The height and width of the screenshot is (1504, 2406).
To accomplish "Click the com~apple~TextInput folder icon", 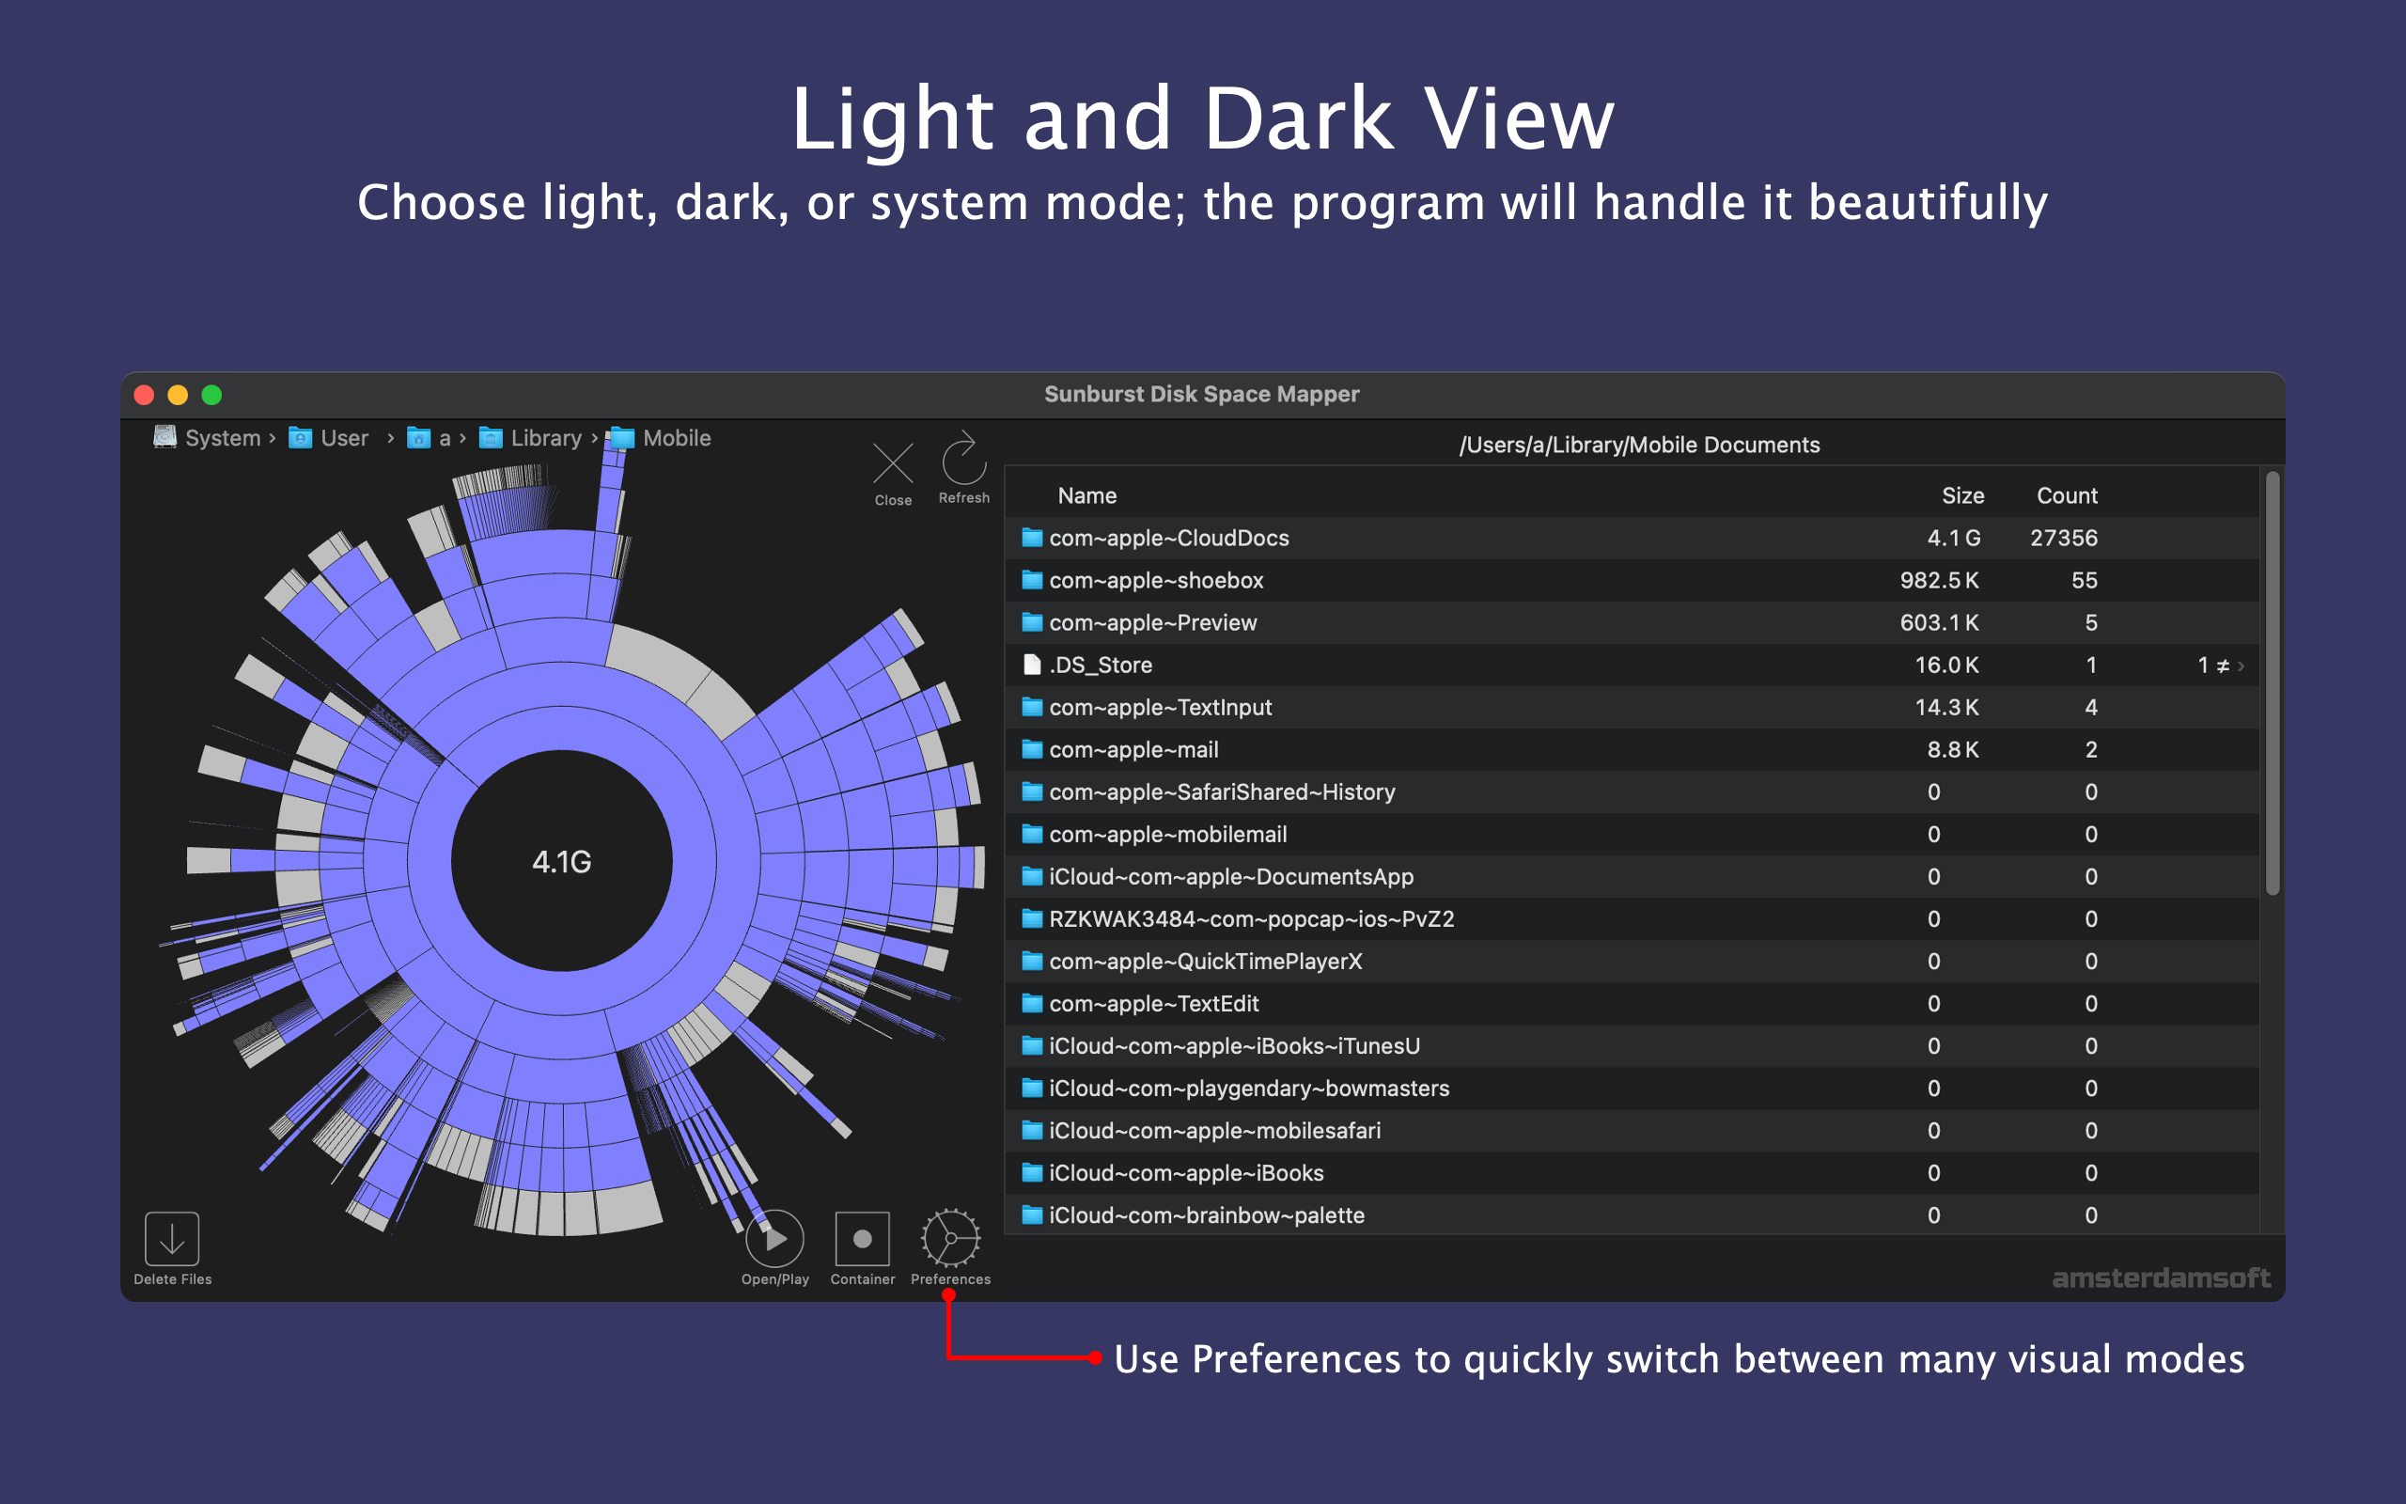I will point(1032,707).
